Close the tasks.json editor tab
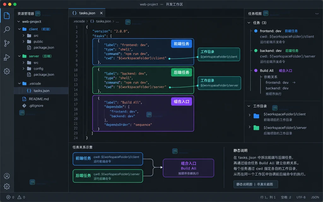323x202 pixels. point(101,13)
